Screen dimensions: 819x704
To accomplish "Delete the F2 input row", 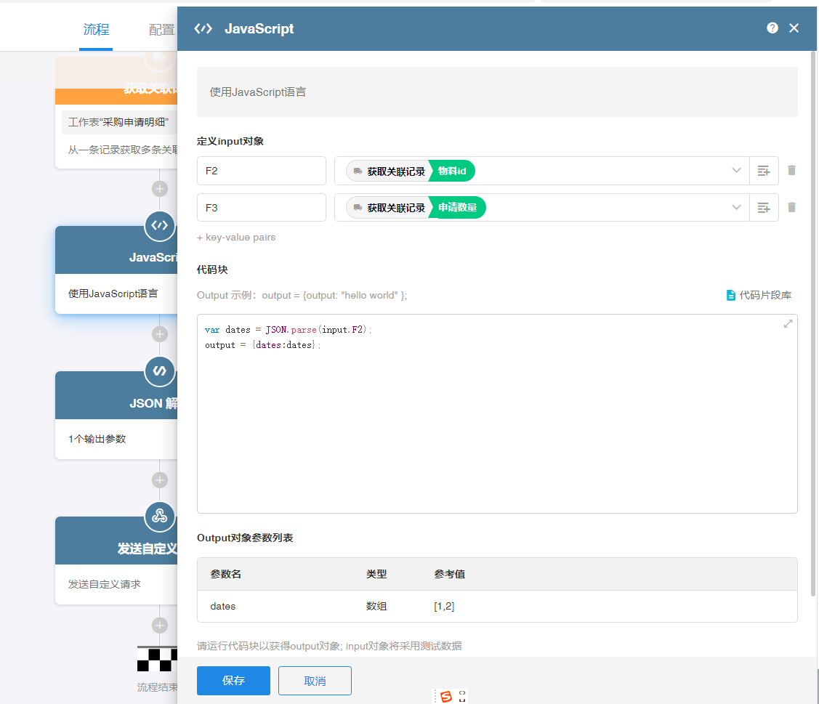I will coord(791,171).
